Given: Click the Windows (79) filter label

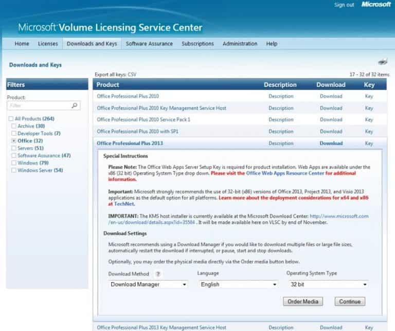Looking at the screenshot, I should (33, 163).
